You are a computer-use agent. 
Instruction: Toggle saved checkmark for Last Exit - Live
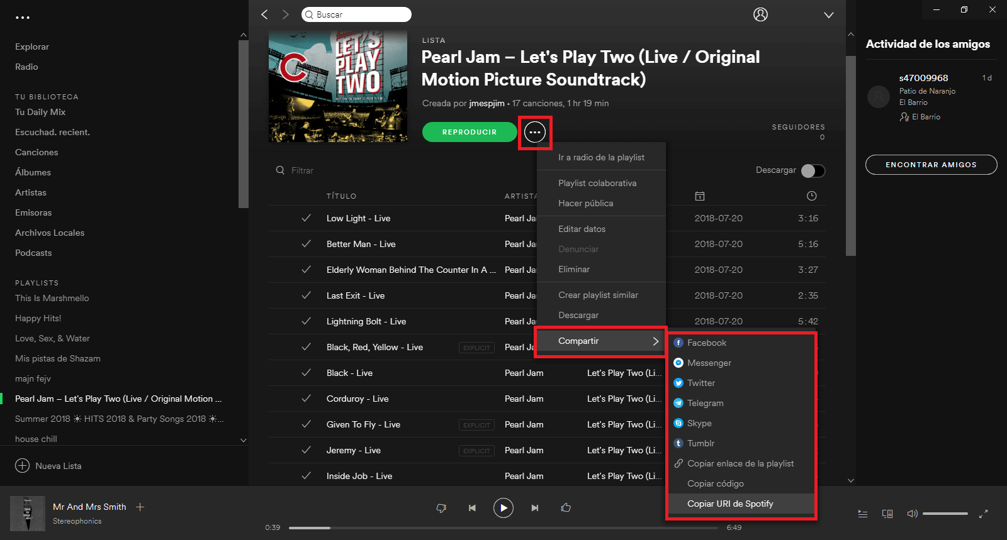[x=307, y=295]
